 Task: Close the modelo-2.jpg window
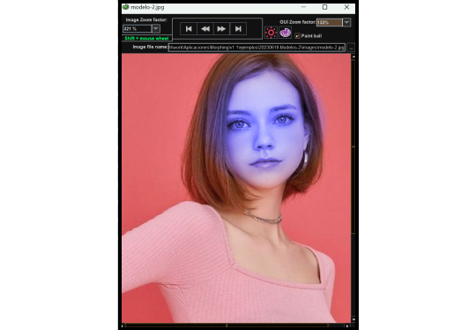coord(346,7)
